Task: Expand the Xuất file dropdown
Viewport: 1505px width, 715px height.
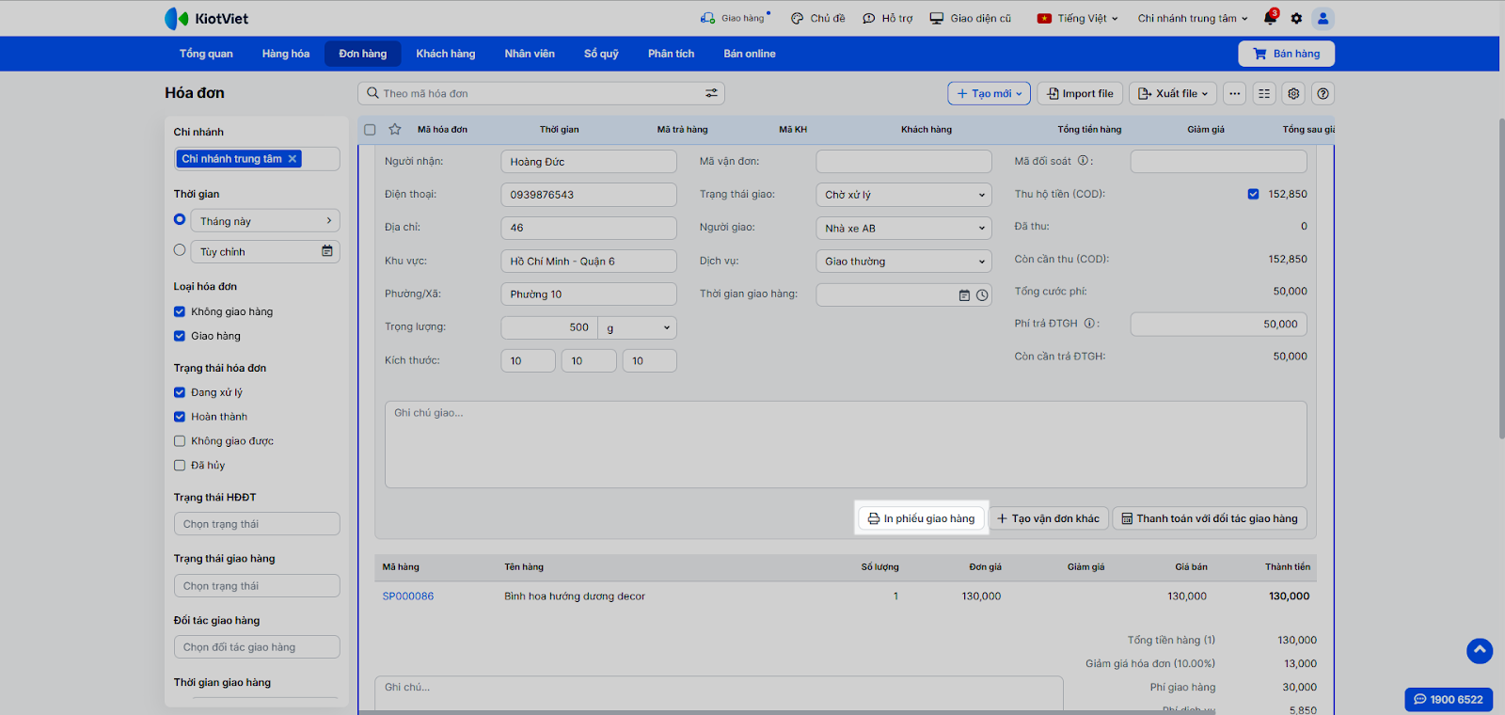Action: 1173,93
